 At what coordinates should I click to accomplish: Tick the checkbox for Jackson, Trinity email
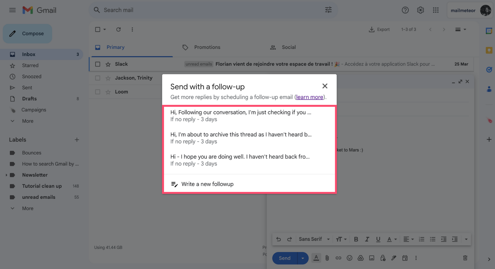pos(97,78)
